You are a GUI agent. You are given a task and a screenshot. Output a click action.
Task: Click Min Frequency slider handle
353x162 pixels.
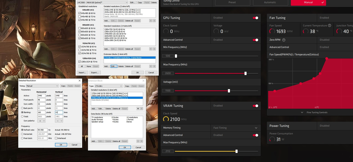coord(176,56)
